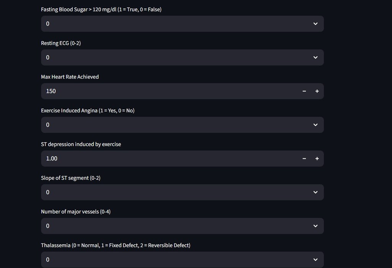
Task: Click the Max Heart Rate Achieved label
Action: pos(70,77)
